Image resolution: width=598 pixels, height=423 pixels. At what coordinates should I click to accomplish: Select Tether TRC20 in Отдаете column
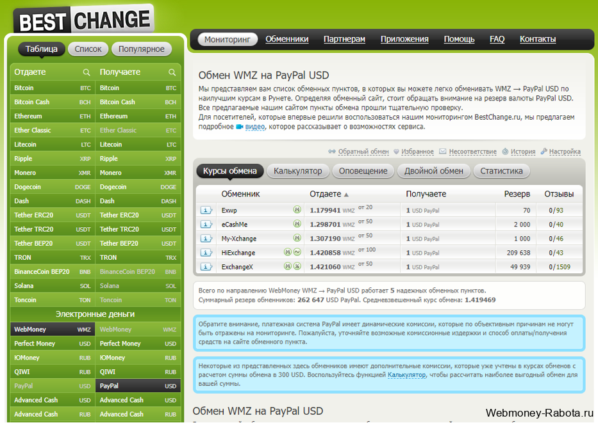coord(53,229)
